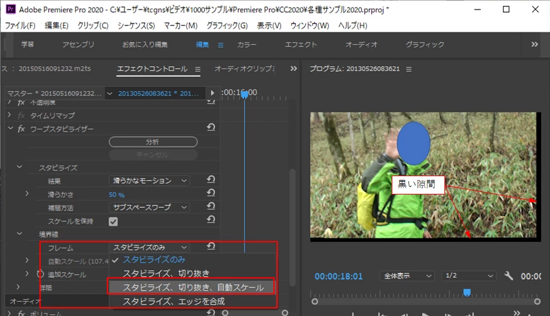
Task: Reset the 結果 parameter
Action: click(211, 179)
